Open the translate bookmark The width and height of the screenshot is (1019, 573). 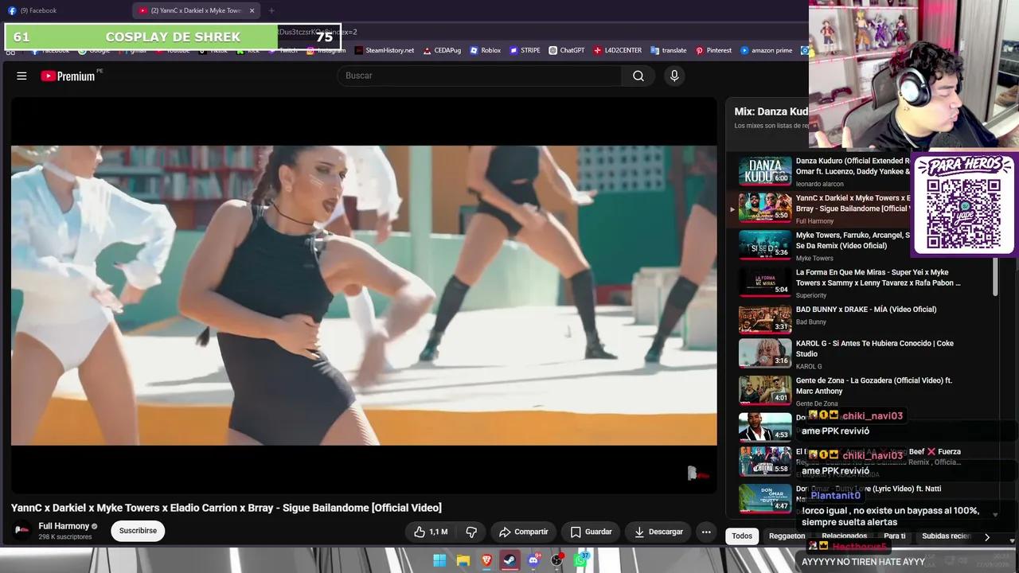tap(668, 50)
